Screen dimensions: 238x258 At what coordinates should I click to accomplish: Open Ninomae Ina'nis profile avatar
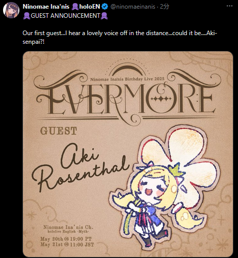click(x=11, y=10)
